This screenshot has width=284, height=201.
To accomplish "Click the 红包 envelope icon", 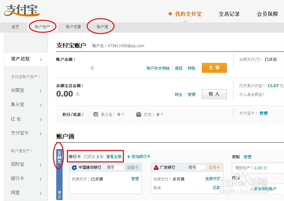I will [139, 114].
